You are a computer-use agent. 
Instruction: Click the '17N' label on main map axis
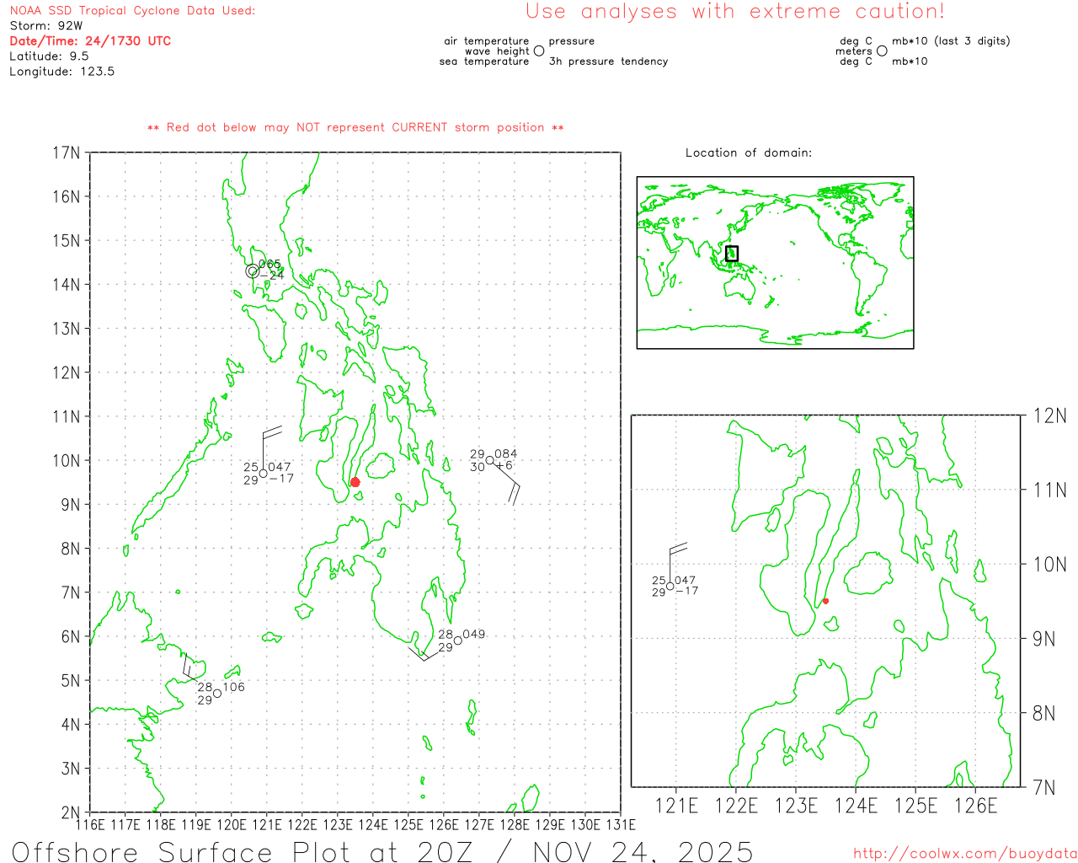[x=67, y=153]
